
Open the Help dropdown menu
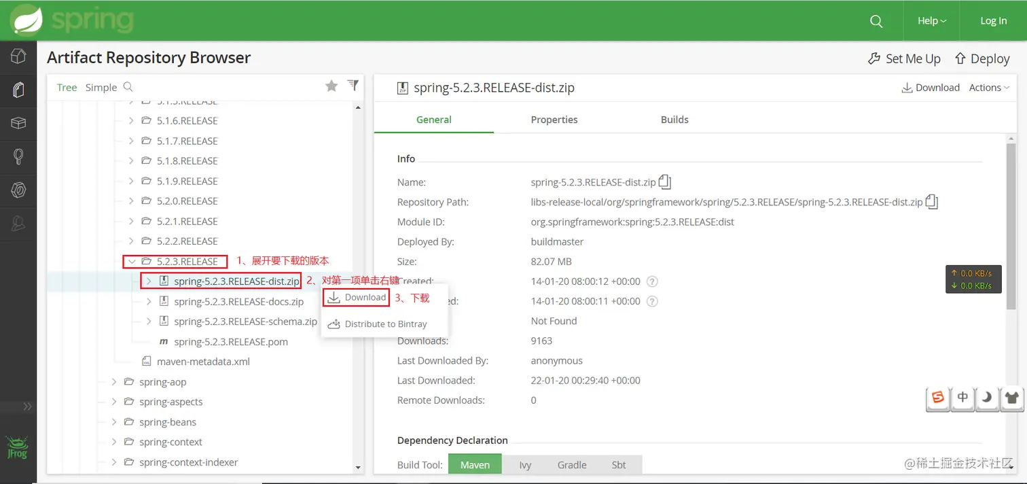pyautogui.click(x=932, y=21)
